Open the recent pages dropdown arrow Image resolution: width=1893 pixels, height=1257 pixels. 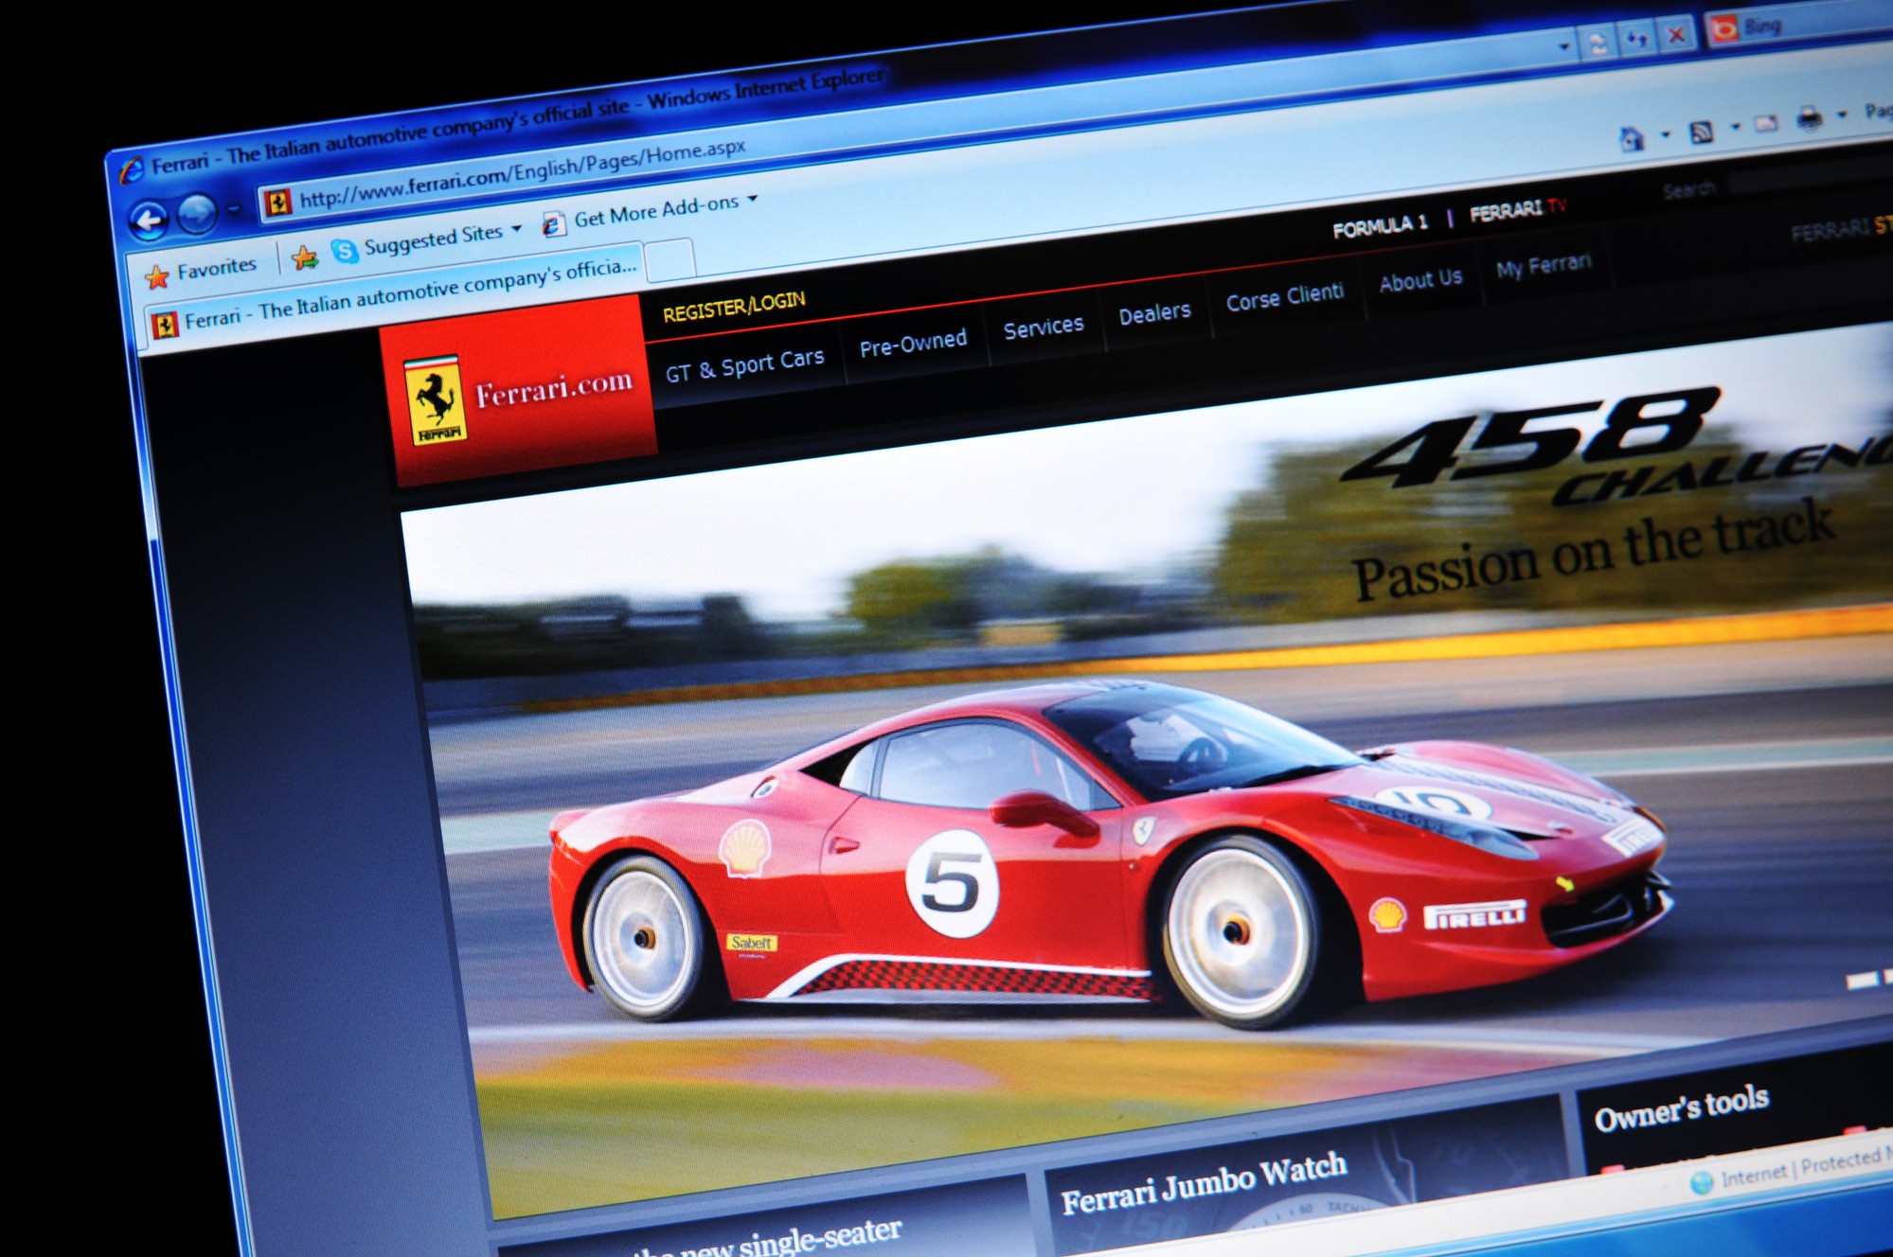pyautogui.click(x=234, y=209)
